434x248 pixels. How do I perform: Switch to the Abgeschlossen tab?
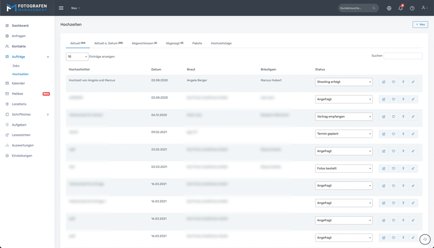pos(144,43)
